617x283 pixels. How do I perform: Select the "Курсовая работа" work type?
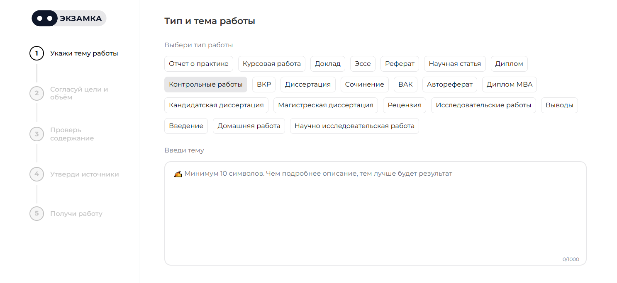271,63
